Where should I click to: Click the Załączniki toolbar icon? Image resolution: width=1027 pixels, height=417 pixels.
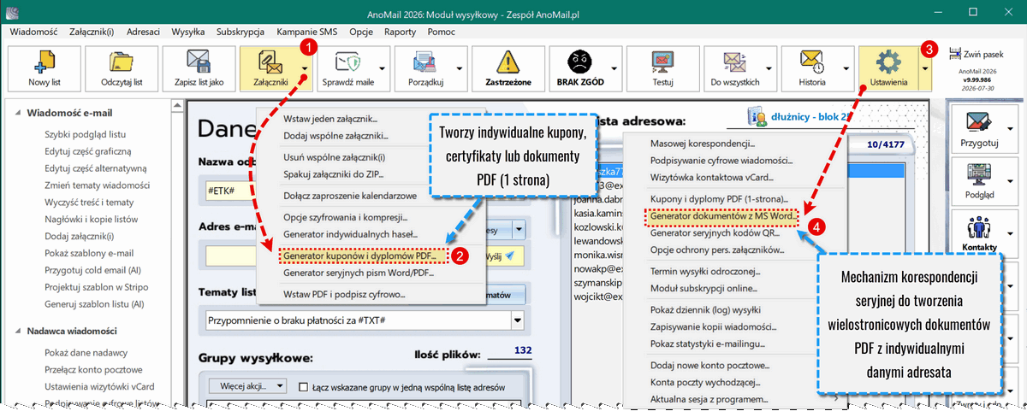(x=270, y=62)
